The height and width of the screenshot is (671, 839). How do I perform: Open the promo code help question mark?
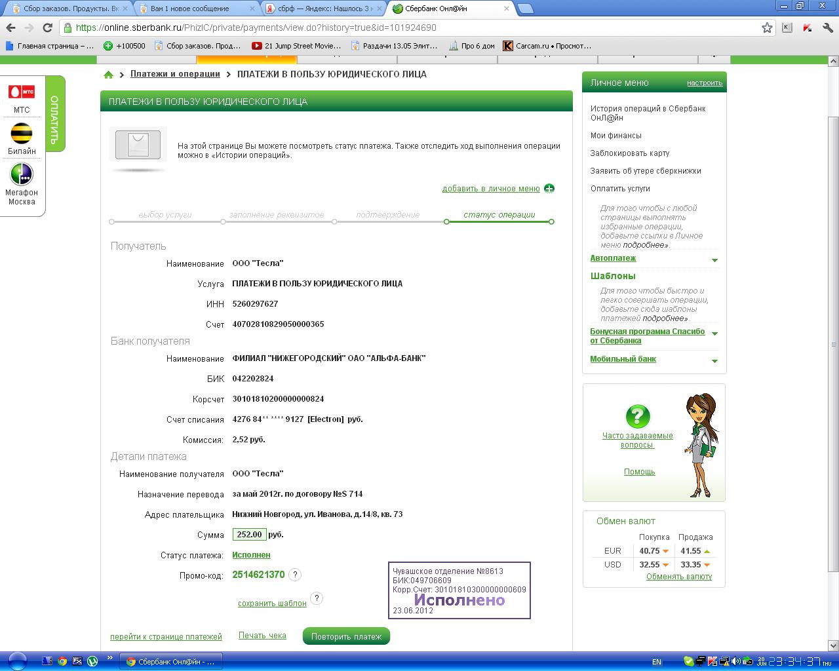tap(295, 575)
